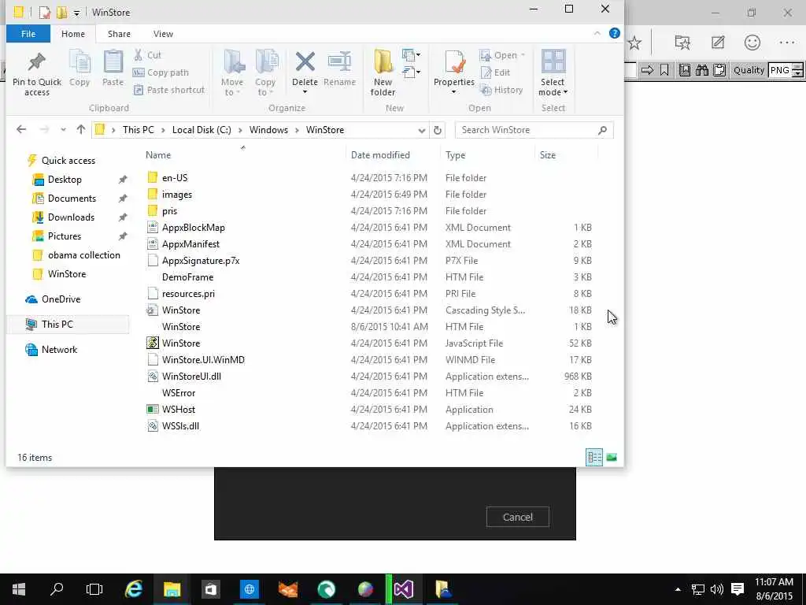Sort by the Type column header
The image size is (806, 605).
click(456, 155)
